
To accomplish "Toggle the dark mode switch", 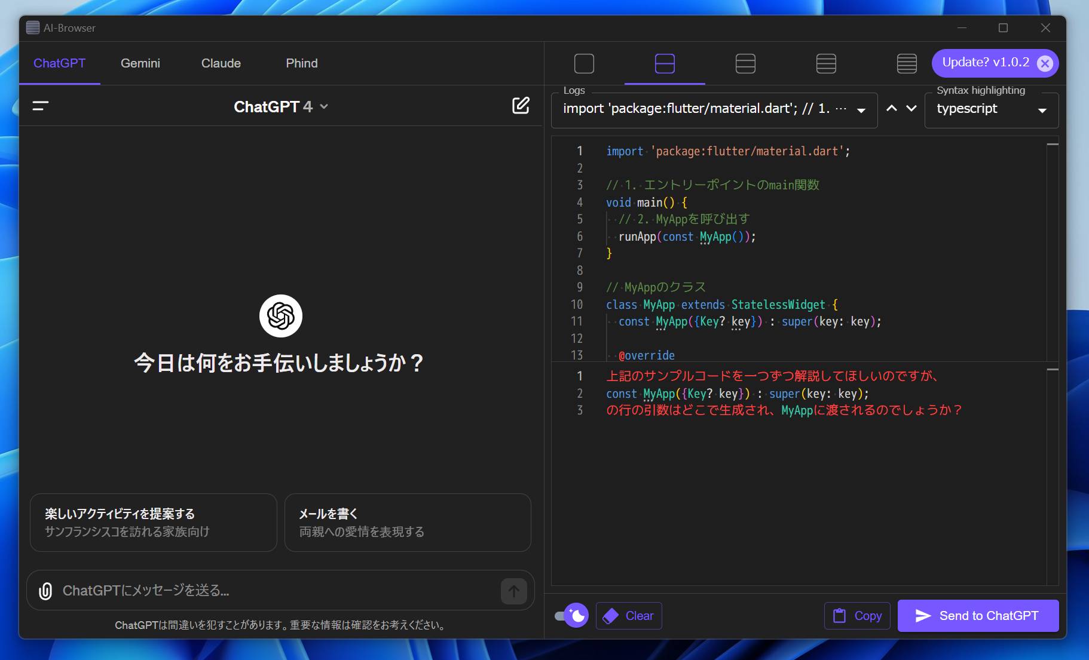I will (x=572, y=615).
